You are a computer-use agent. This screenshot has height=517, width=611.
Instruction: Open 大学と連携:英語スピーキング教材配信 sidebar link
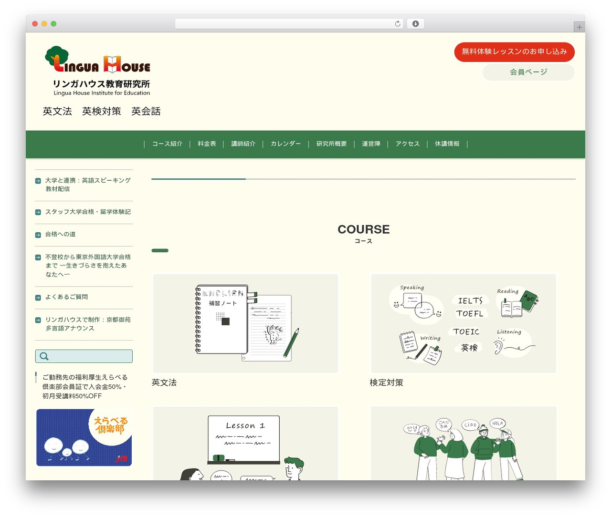(x=88, y=185)
